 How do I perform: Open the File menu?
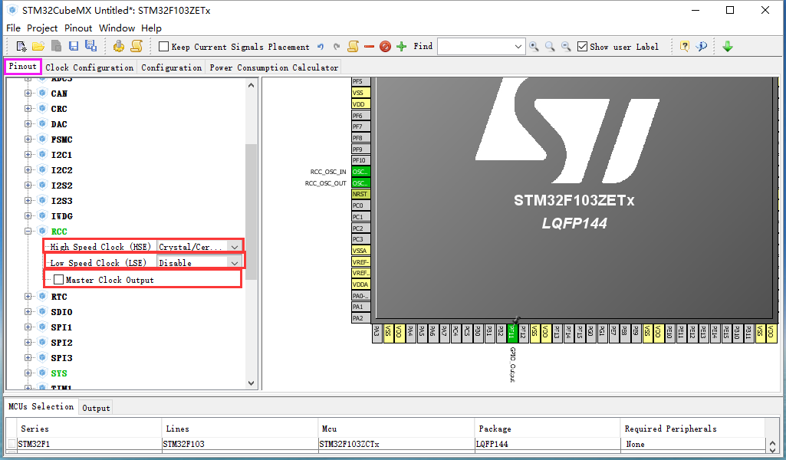click(13, 28)
